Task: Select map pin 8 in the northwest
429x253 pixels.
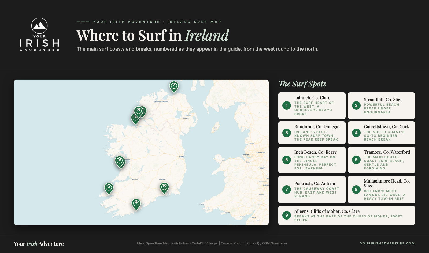Action: [x=139, y=112]
